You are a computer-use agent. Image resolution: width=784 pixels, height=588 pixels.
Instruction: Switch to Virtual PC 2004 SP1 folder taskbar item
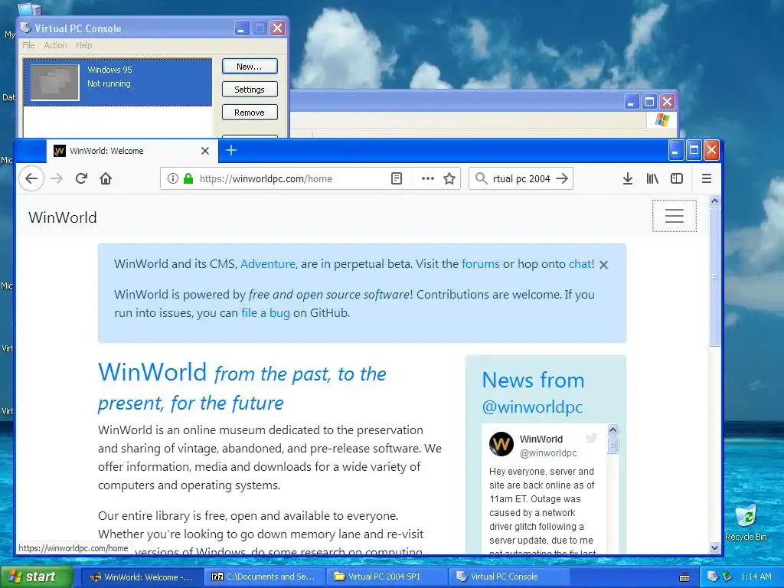(387, 577)
